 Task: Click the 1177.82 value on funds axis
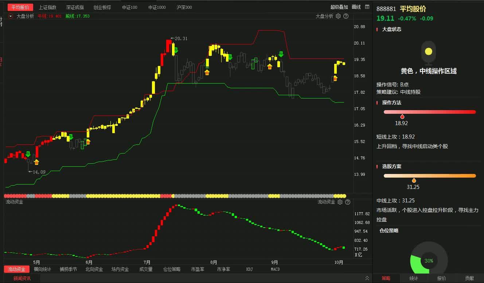[362, 214]
